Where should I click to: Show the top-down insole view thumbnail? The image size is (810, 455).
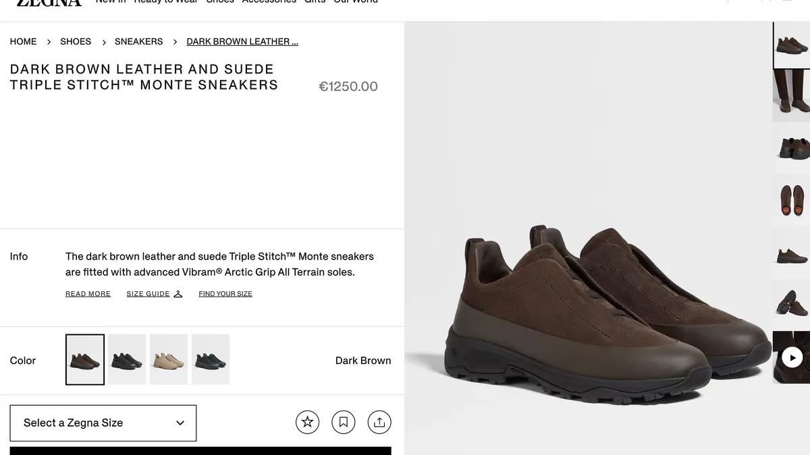point(791,200)
